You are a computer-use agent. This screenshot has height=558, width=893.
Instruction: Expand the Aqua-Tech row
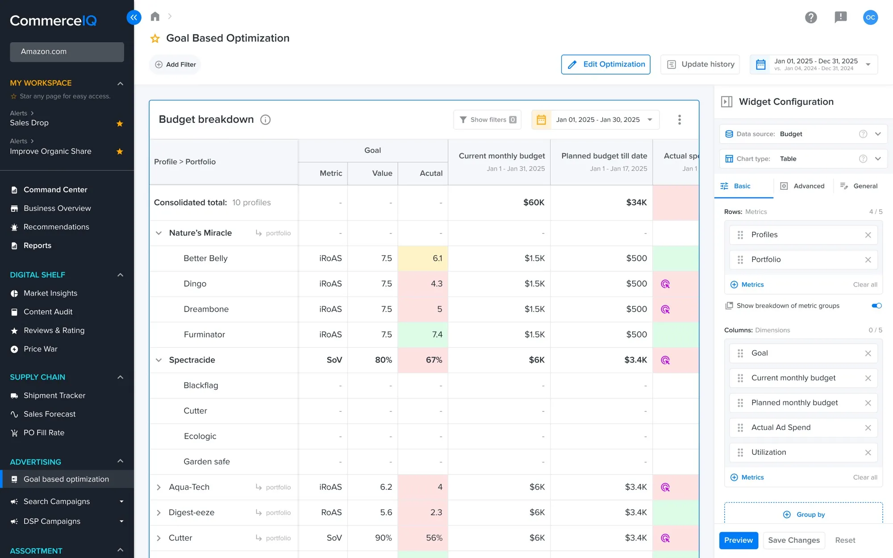[x=159, y=487]
